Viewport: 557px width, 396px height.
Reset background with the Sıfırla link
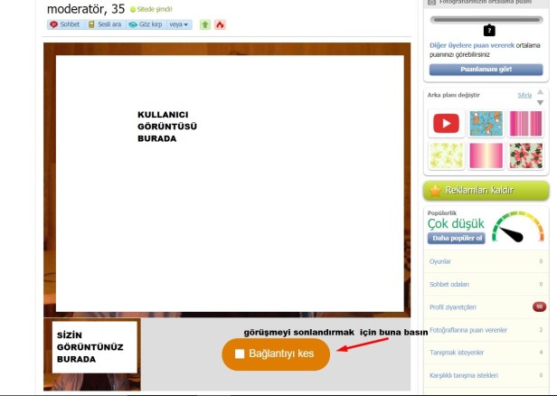coord(524,95)
